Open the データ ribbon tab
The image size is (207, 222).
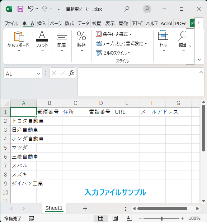(x=83, y=23)
